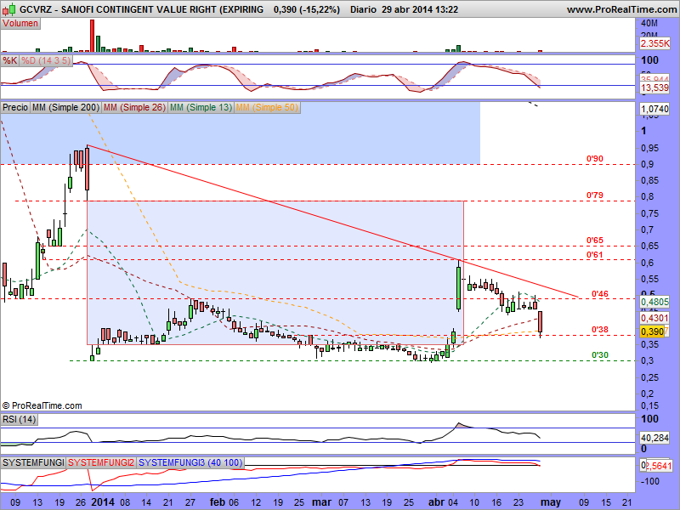Click the 0'61 level label
The image size is (680, 510).
(x=594, y=254)
